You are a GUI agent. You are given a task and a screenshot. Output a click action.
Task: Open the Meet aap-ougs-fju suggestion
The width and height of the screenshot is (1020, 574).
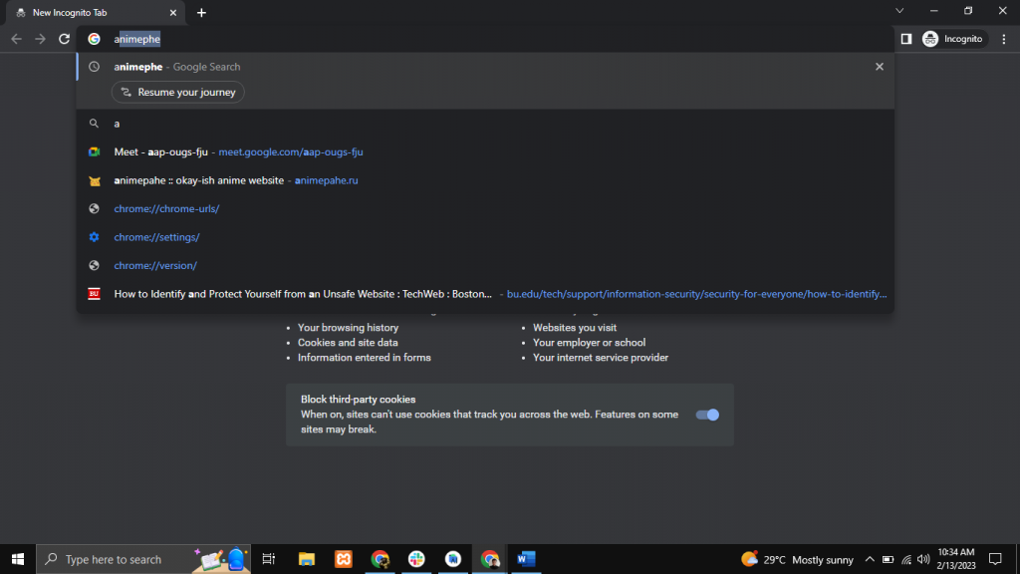(x=485, y=151)
